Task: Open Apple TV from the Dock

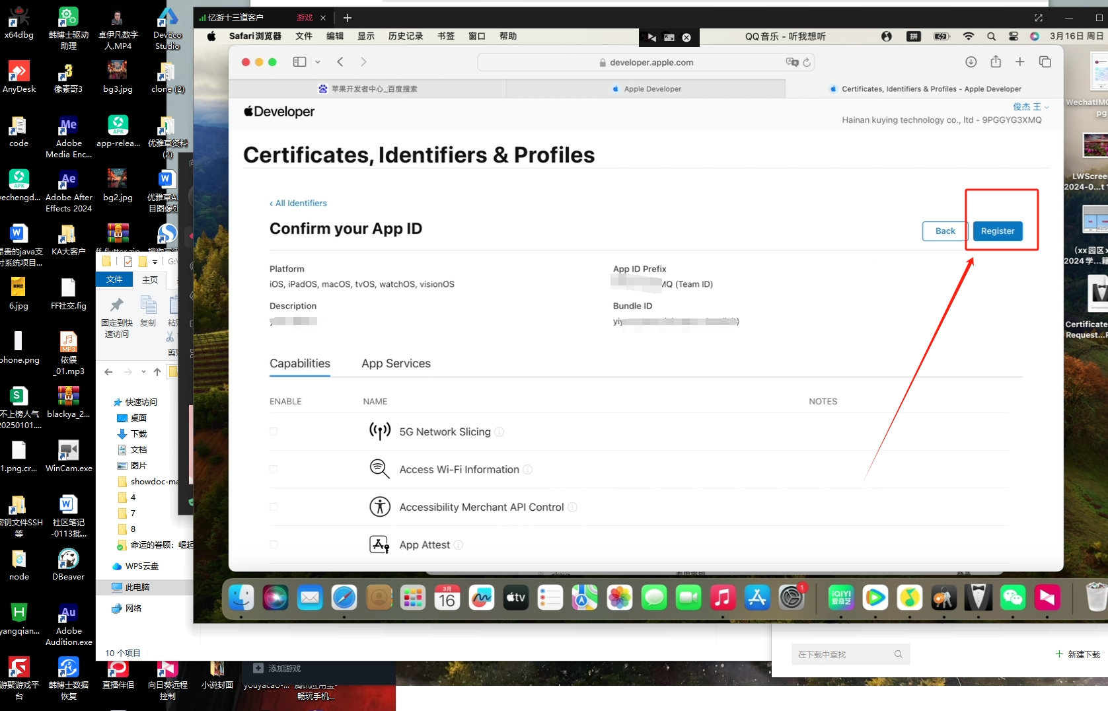Action: coord(516,598)
